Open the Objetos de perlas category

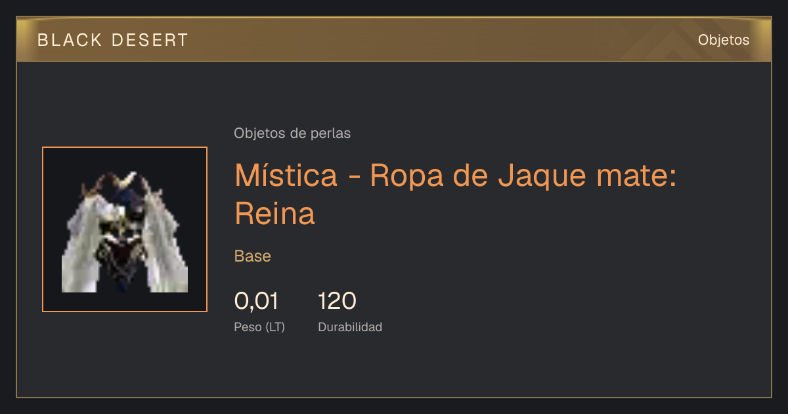click(x=292, y=133)
